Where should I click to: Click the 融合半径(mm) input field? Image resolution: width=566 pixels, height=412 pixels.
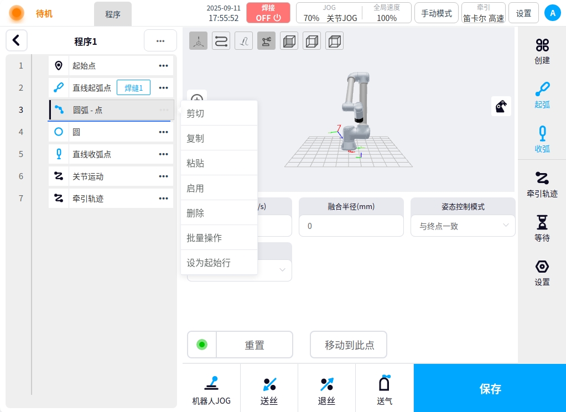(x=351, y=226)
